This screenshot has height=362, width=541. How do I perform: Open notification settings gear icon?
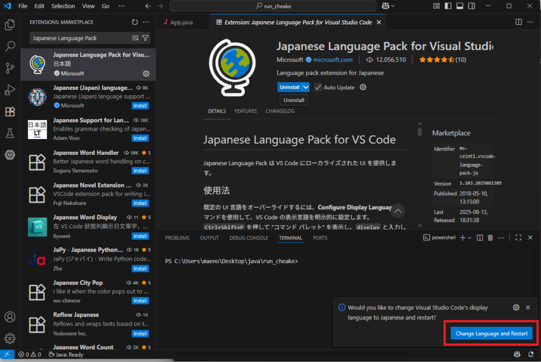point(516,308)
